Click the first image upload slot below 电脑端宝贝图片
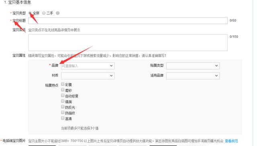The height and width of the screenshot is (146, 257). coord(42,145)
